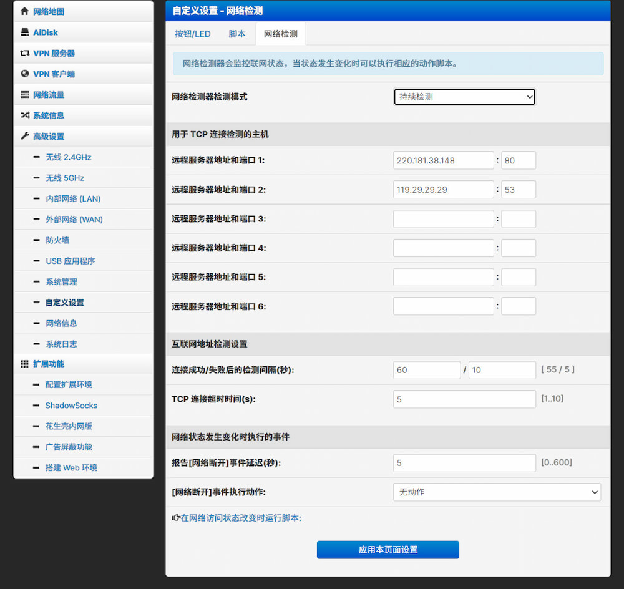Screen dimensions: 624x589
Task: Open the 无线 5GHz settings page
Action: coord(65,178)
